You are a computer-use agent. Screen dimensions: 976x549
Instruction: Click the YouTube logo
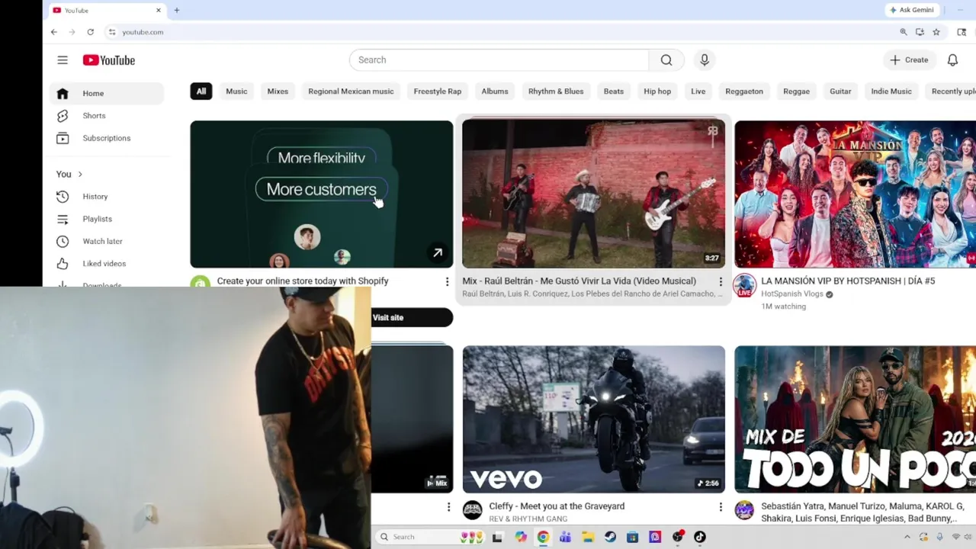[109, 60]
